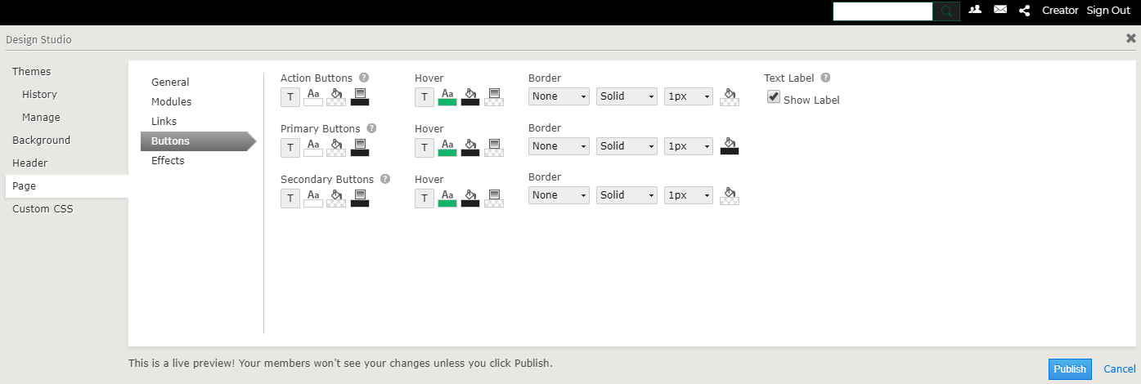This screenshot has width=1141, height=384.
Task: Open the Secondary Buttons paint bucket fill color
Action: tap(336, 198)
